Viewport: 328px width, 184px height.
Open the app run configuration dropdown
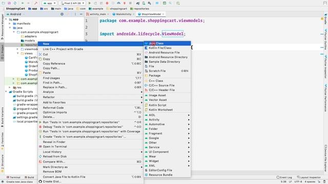[x=49, y=3]
